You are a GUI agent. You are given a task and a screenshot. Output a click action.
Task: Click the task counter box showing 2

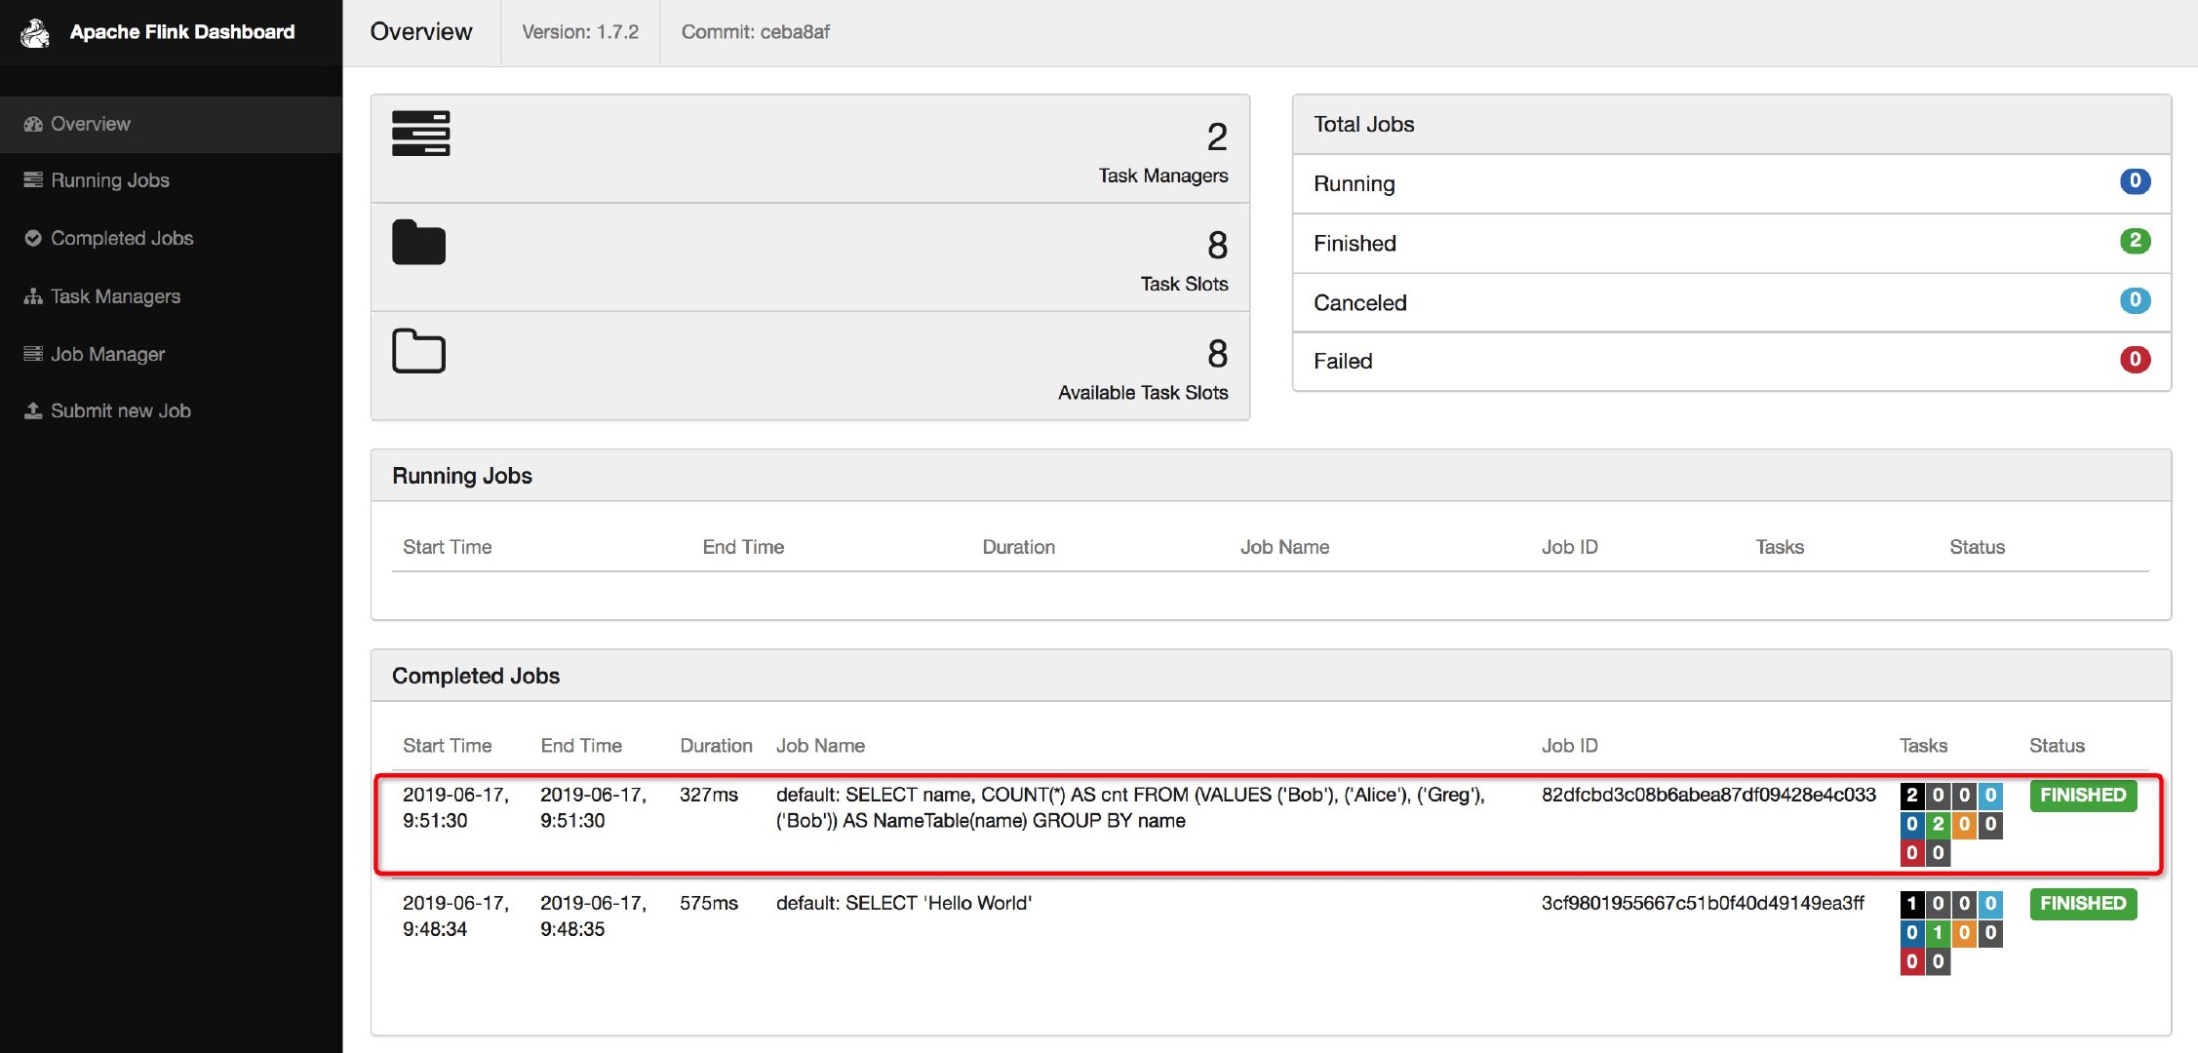click(x=1910, y=795)
